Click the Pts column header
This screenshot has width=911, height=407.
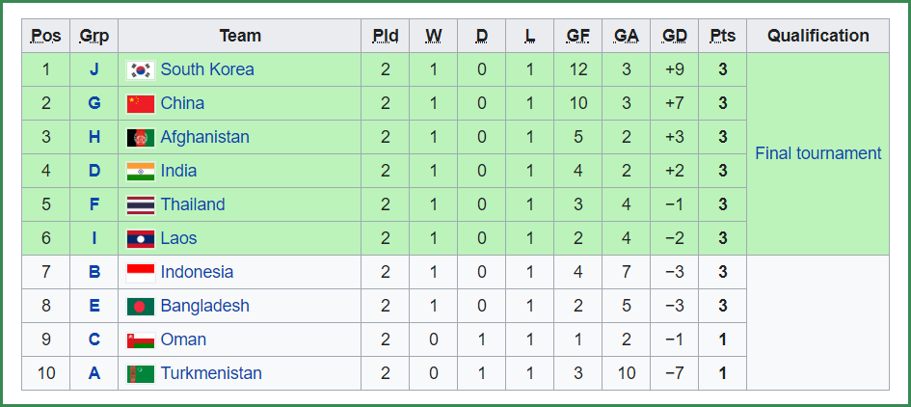[x=723, y=36]
